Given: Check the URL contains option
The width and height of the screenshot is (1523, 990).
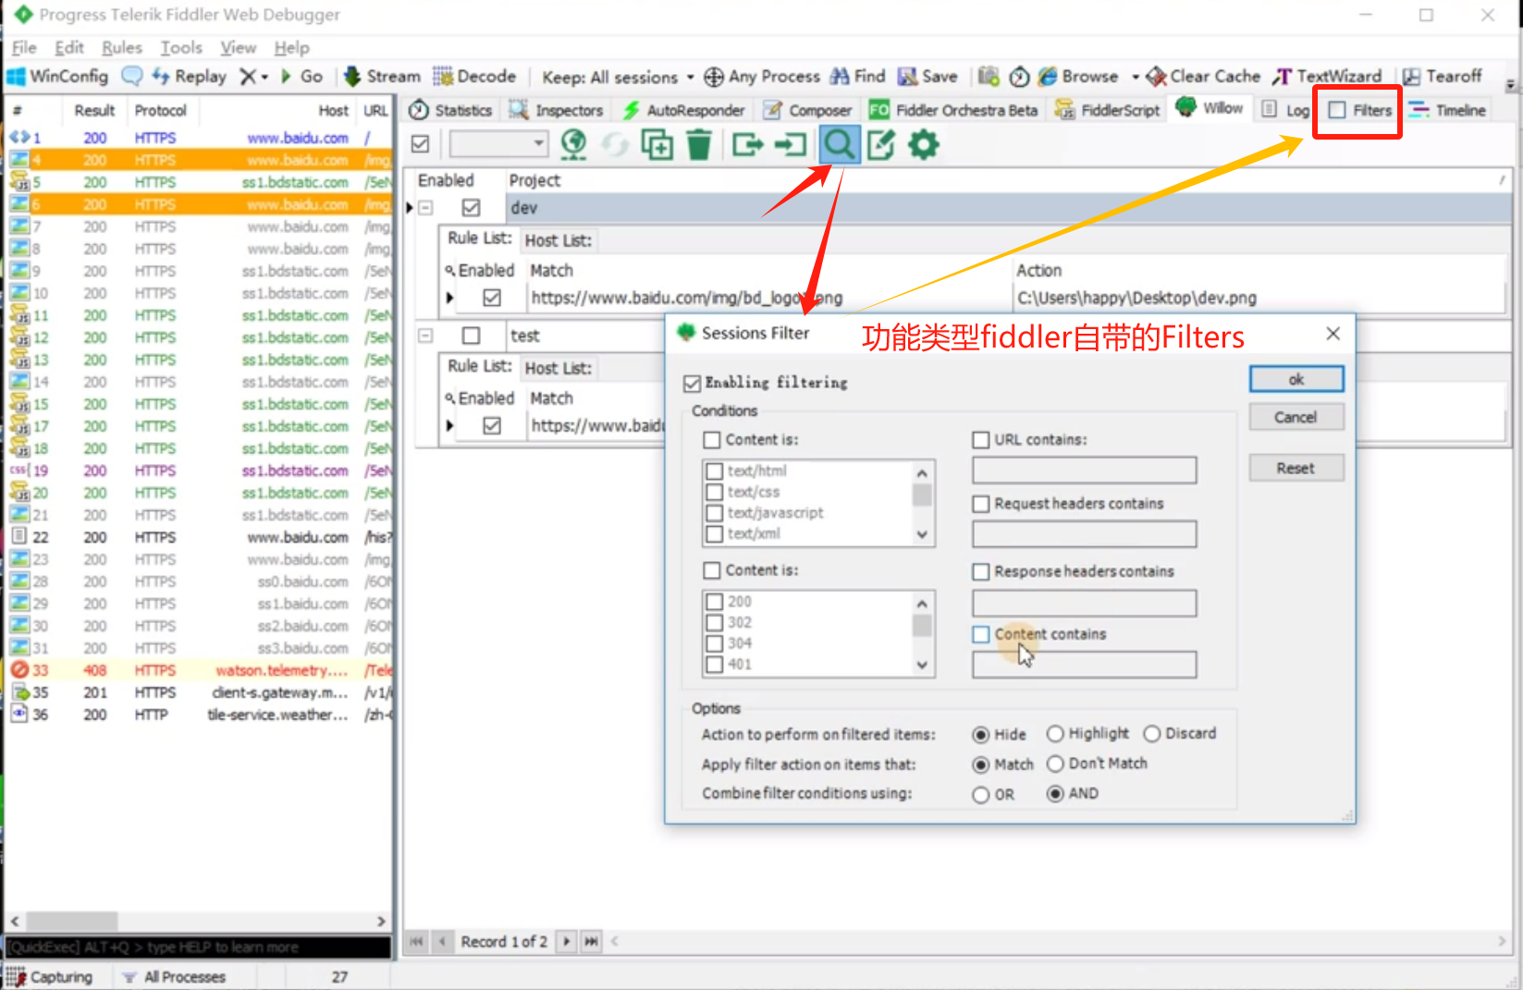Looking at the screenshot, I should tap(981, 440).
